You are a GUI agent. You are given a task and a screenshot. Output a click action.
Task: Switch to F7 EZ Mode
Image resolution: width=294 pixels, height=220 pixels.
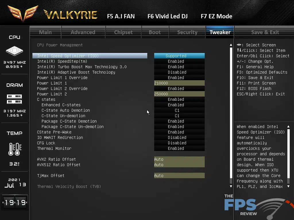click(x=216, y=16)
